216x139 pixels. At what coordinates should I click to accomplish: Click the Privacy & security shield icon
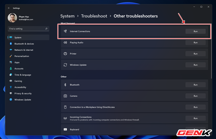(11, 93)
